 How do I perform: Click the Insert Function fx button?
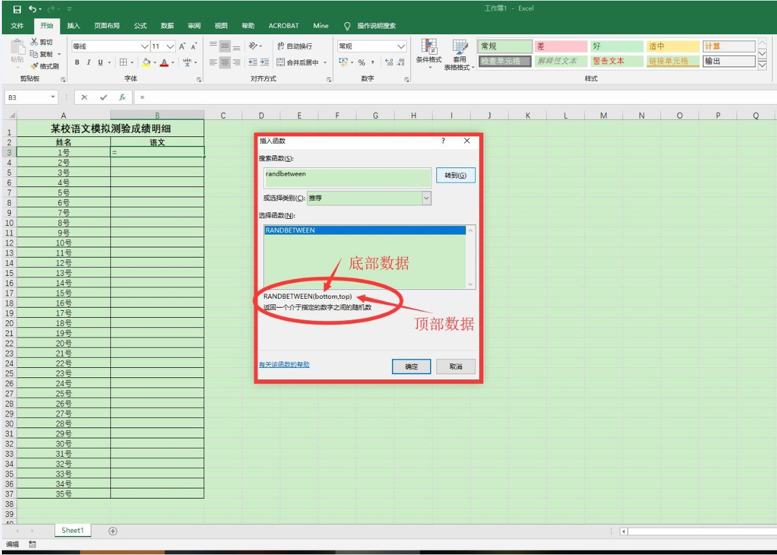tap(122, 98)
